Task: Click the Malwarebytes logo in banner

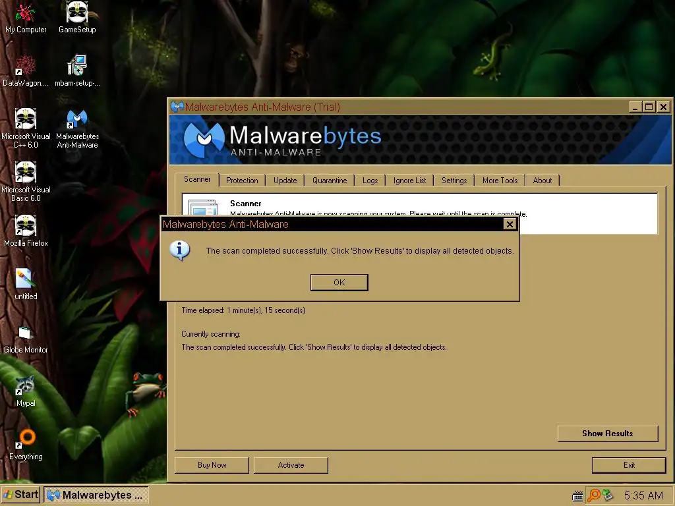Action: tap(204, 138)
